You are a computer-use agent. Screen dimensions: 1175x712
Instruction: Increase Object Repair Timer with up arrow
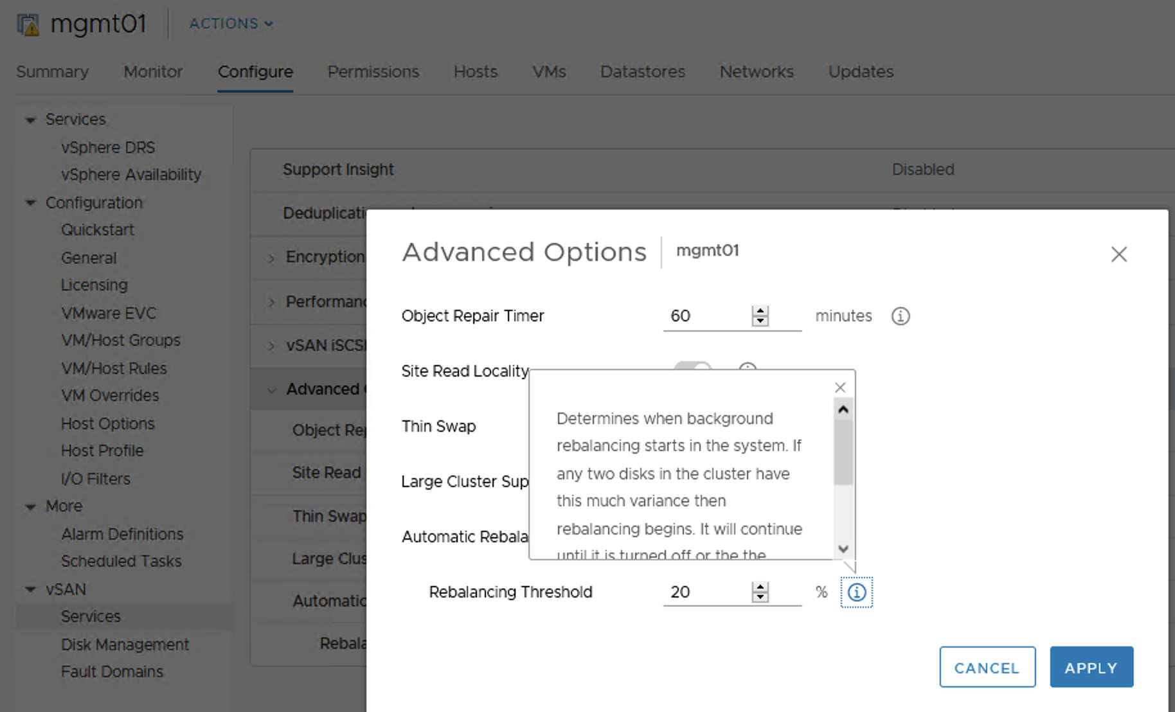(x=760, y=310)
